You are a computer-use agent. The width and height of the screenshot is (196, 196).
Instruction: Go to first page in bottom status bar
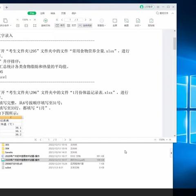pyautogui.click(x=36, y=140)
